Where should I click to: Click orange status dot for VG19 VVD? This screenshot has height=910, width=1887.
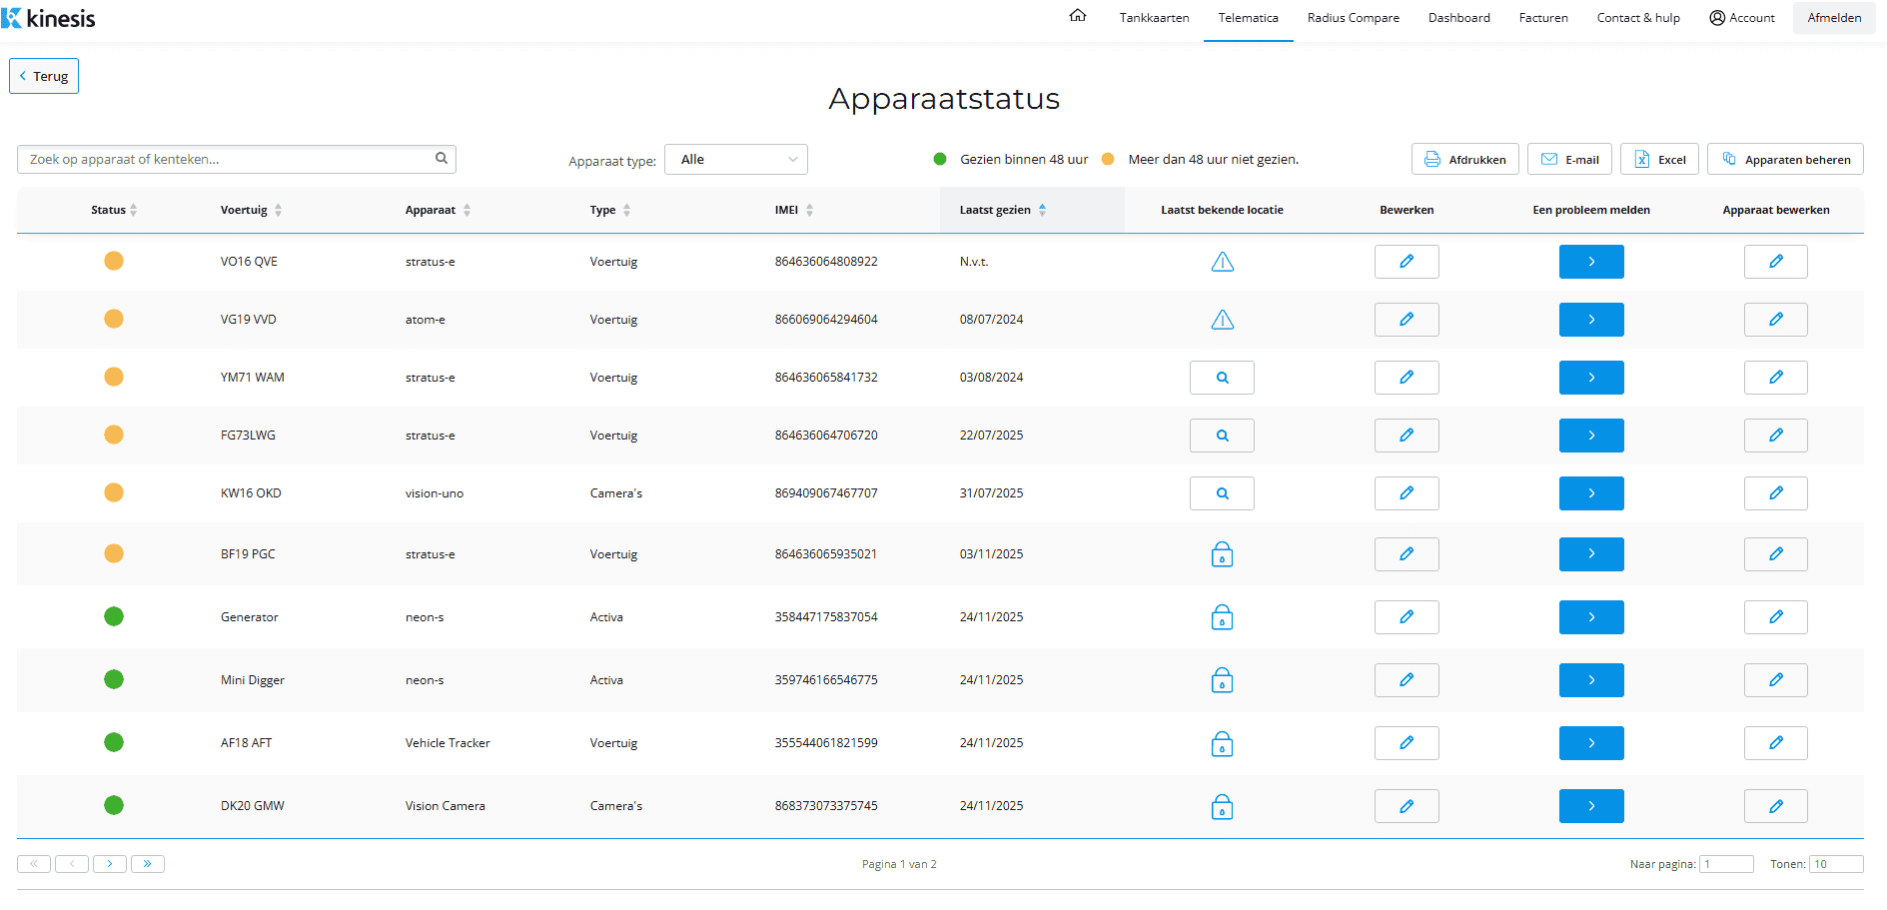[114, 319]
